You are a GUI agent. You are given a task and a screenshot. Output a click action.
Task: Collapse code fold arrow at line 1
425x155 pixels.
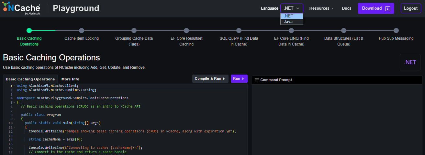[x=14, y=86]
